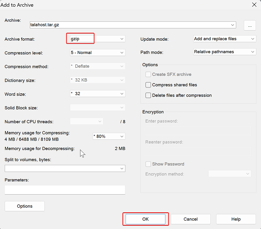
Task: Click the '4 MB / 6488 MB / 8109 MB' text
Action: [x=31, y=139]
